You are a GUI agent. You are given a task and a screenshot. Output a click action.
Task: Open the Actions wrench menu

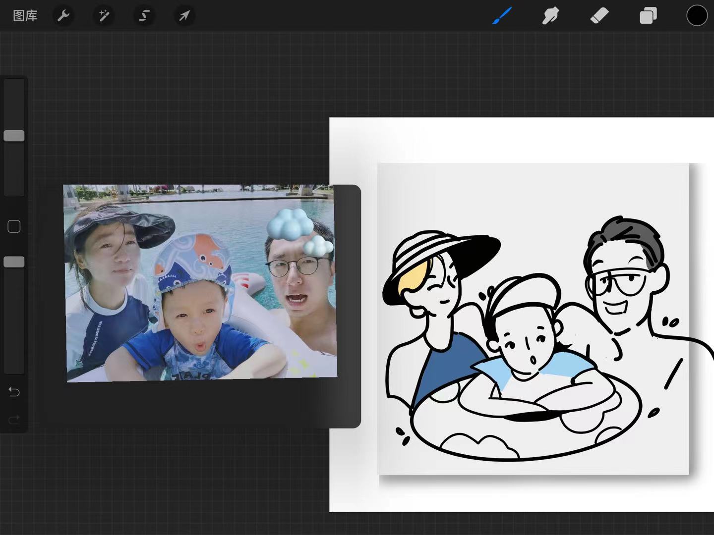pyautogui.click(x=63, y=16)
